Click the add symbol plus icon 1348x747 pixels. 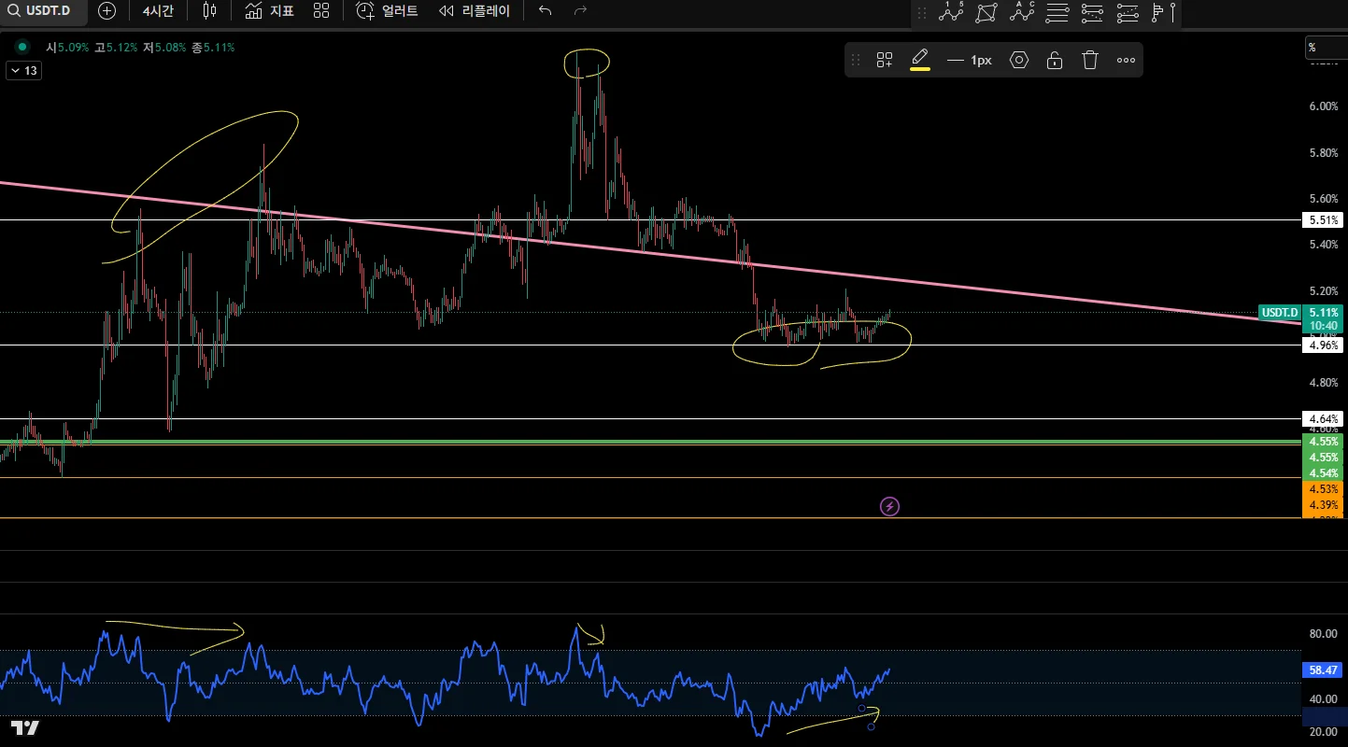(107, 11)
